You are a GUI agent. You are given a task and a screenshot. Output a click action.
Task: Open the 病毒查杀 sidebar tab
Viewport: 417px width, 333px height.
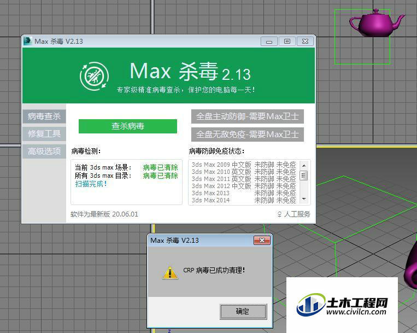point(44,116)
